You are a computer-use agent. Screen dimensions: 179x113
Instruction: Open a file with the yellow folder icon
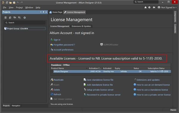[10, 2]
